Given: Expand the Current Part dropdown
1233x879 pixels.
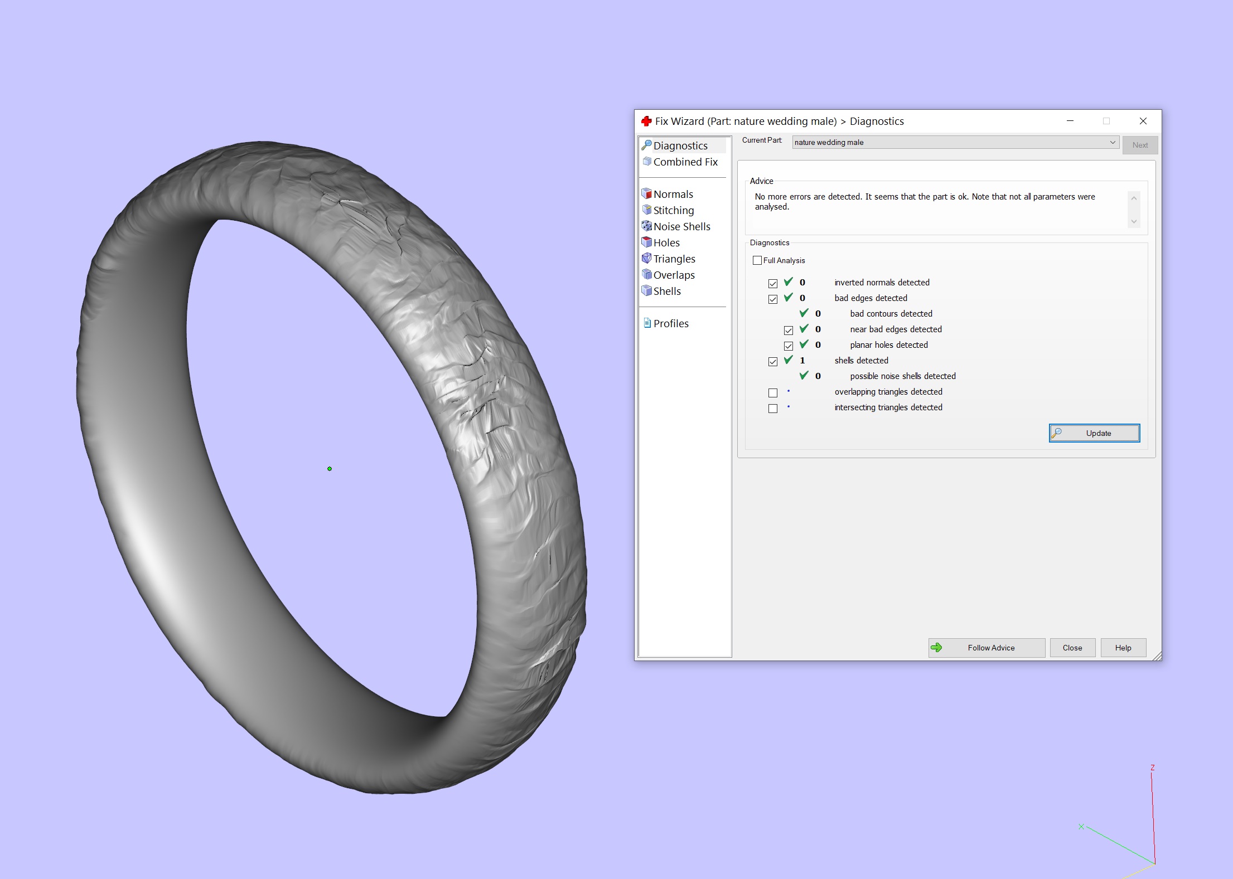Looking at the screenshot, I should point(1112,142).
